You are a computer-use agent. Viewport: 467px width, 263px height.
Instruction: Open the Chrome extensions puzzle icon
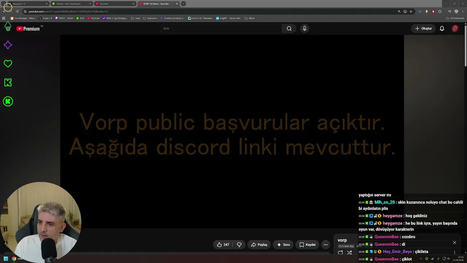440,11
